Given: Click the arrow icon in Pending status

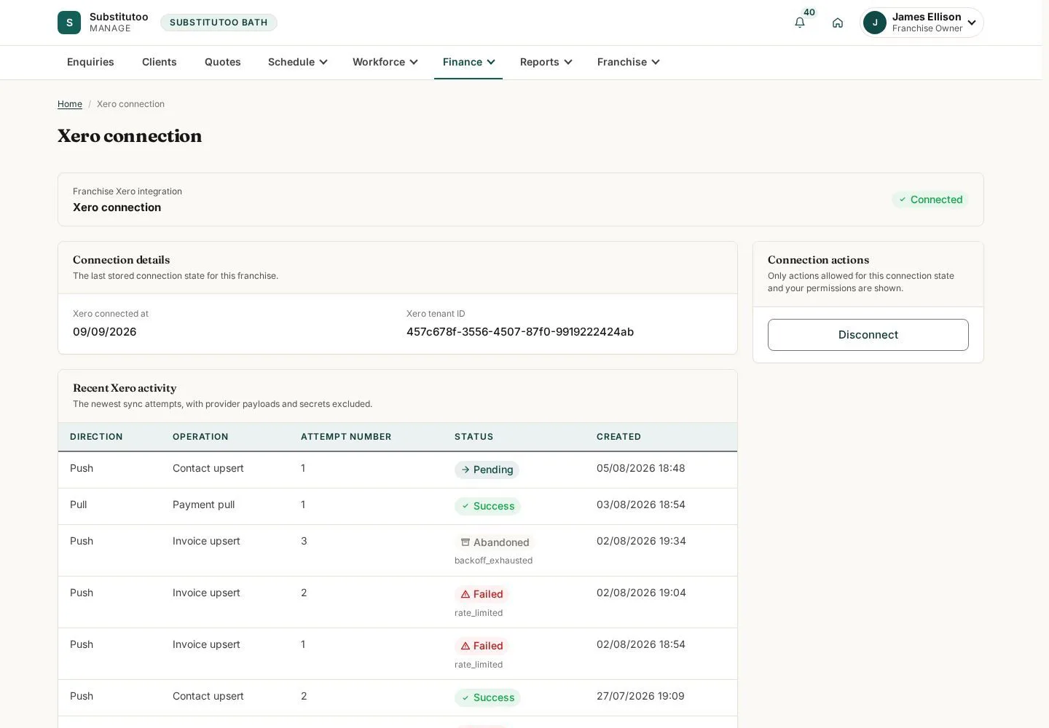Looking at the screenshot, I should (465, 470).
